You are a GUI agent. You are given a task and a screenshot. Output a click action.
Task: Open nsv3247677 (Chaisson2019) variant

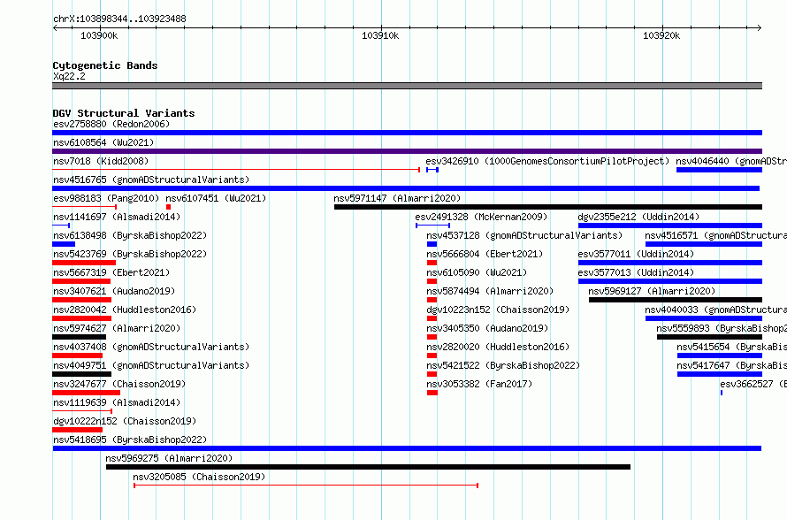pos(119,384)
